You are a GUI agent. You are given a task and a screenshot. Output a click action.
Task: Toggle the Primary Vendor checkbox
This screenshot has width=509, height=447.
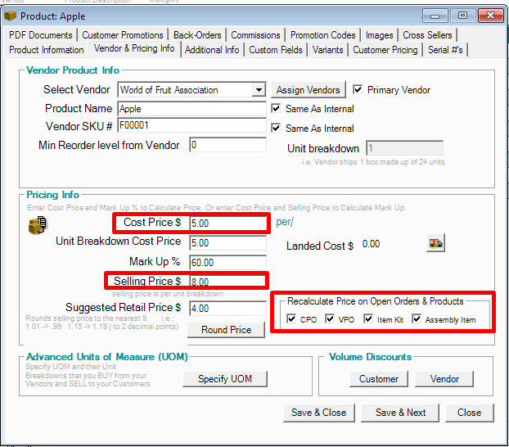(358, 89)
